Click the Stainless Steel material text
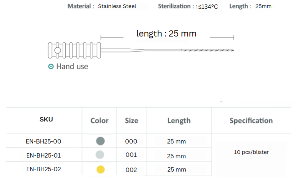This screenshot has height=180, width=299. (x=117, y=6)
